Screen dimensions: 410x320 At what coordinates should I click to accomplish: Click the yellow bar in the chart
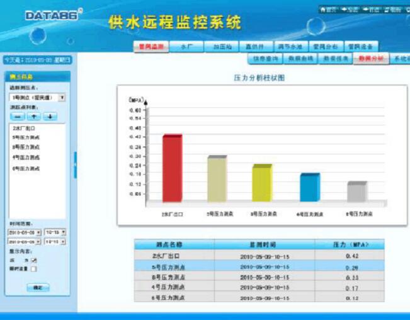261,183
